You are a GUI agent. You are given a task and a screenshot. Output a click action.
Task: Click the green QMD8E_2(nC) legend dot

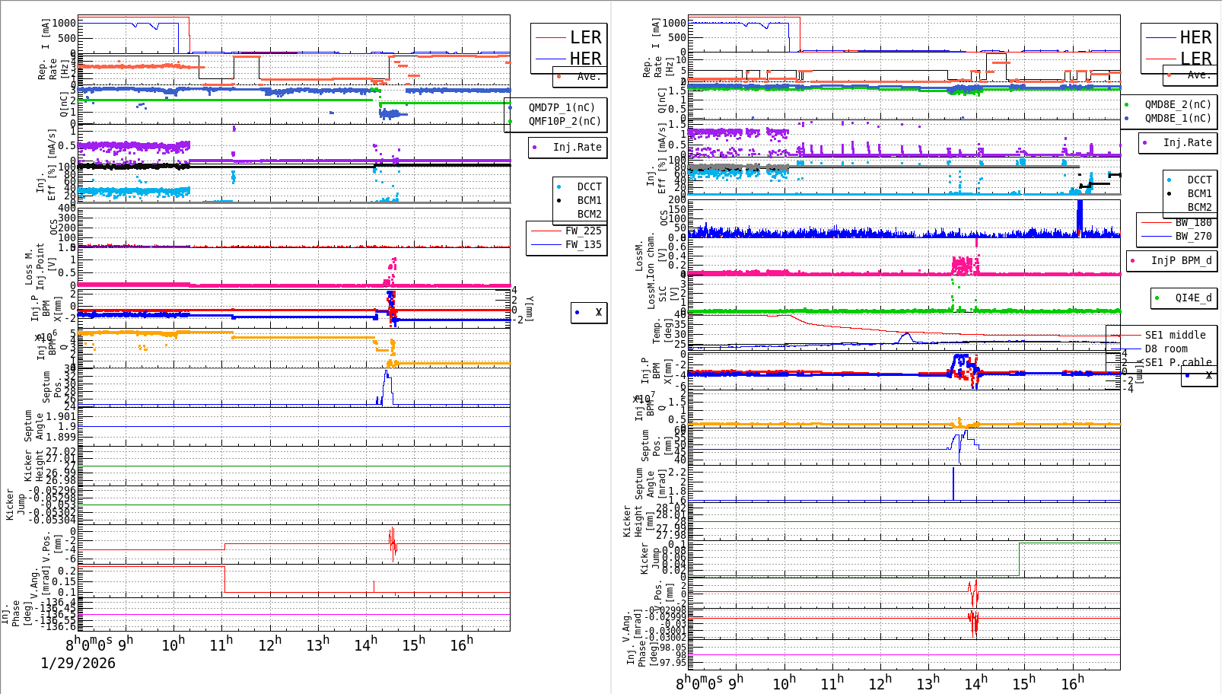(1126, 105)
